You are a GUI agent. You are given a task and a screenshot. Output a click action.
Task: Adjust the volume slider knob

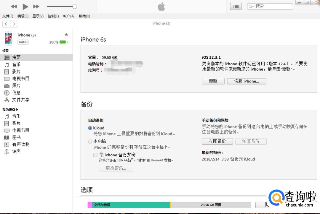(x=75, y=7)
